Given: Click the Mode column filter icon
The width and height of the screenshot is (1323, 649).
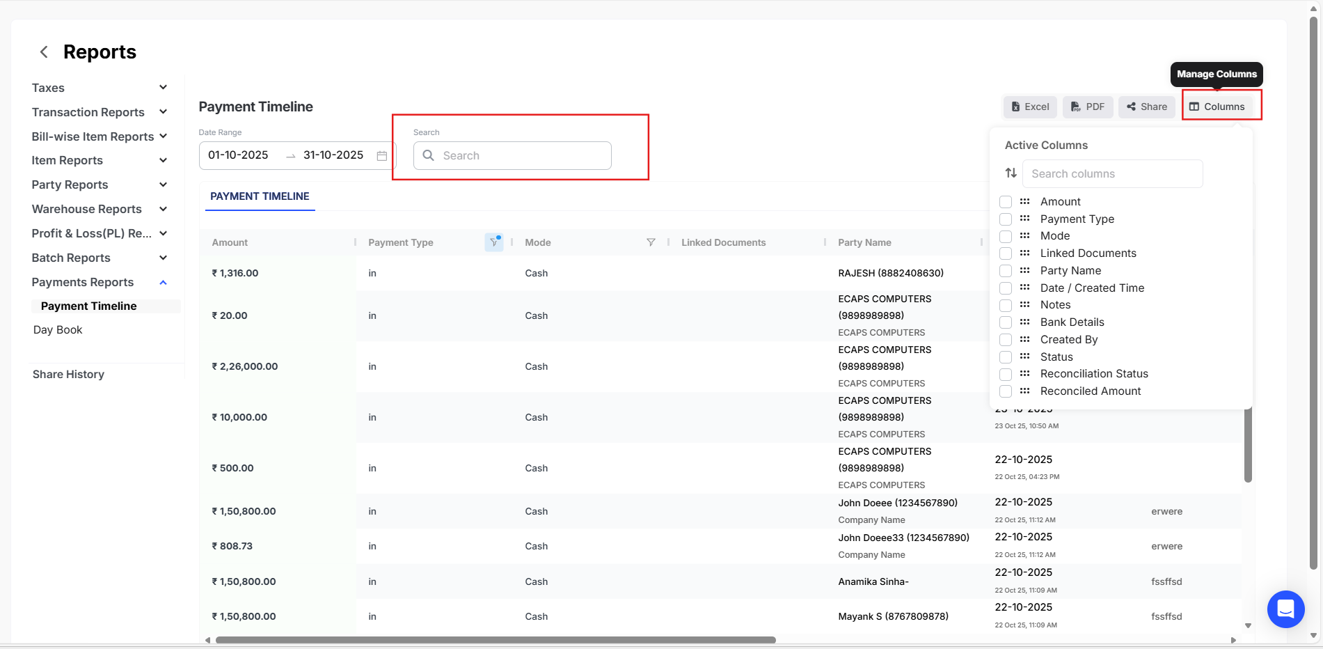Looking at the screenshot, I should pos(651,242).
